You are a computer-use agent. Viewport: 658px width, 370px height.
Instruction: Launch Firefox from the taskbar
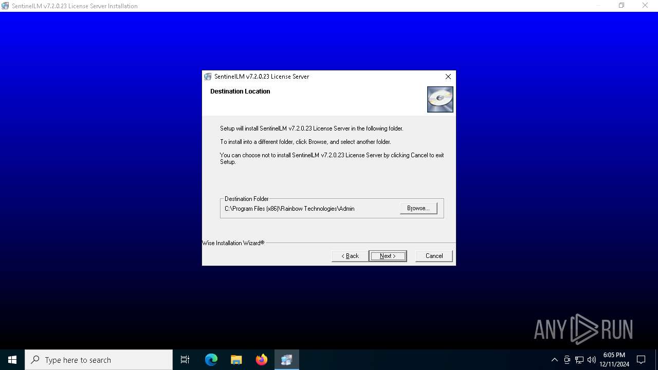262,360
